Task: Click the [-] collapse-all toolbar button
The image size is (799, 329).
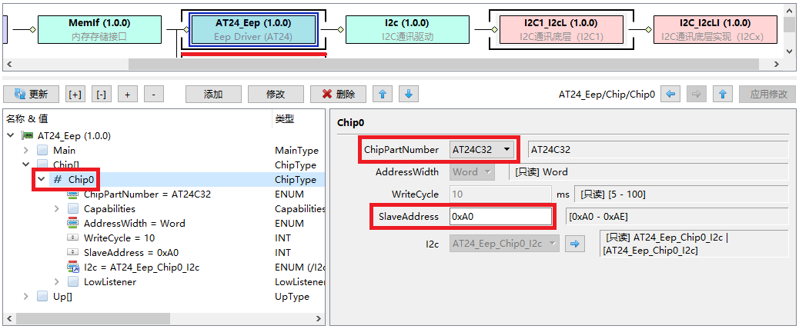Action: click(x=102, y=95)
